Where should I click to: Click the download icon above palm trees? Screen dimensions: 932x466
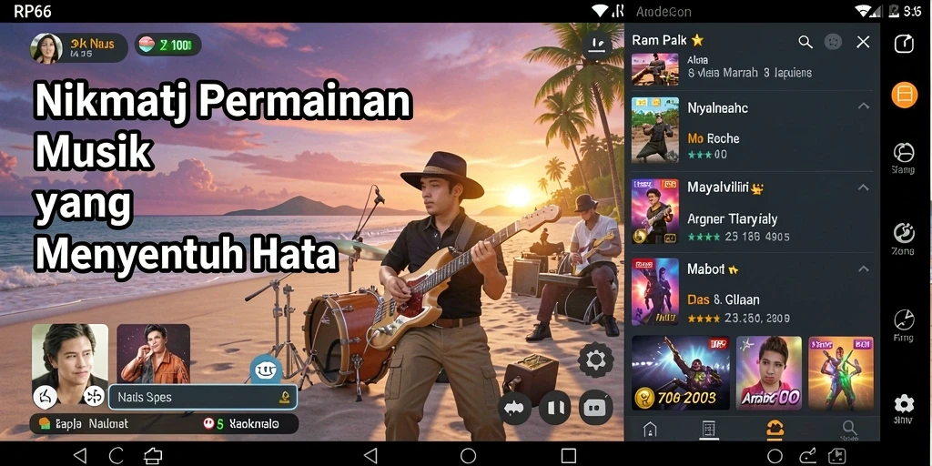click(x=597, y=46)
